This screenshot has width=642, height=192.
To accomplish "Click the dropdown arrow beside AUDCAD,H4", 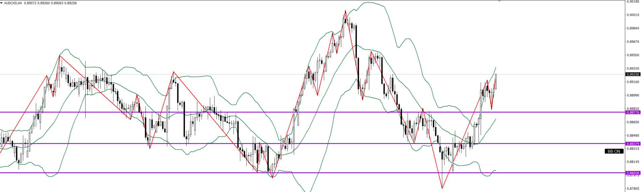I will tap(2, 3).
